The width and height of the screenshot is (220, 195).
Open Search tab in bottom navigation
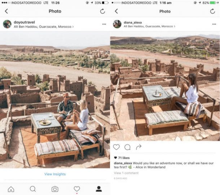tap(33, 189)
